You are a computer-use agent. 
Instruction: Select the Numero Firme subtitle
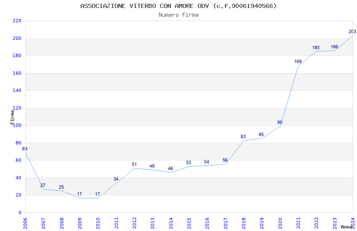point(179,15)
